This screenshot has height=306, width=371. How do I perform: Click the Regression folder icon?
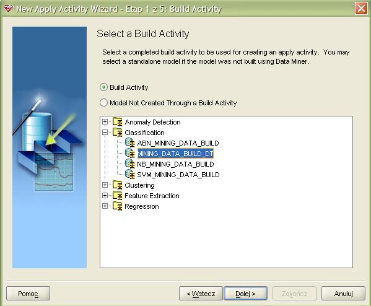coord(117,206)
